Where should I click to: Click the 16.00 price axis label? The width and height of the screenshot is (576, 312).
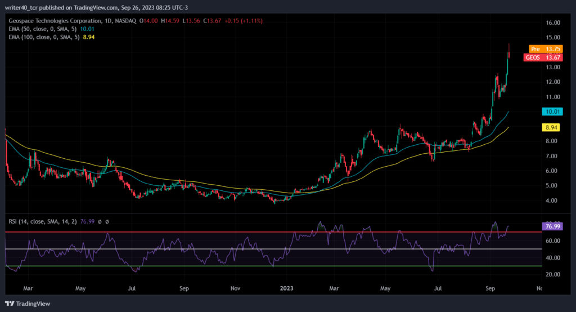(553, 23)
